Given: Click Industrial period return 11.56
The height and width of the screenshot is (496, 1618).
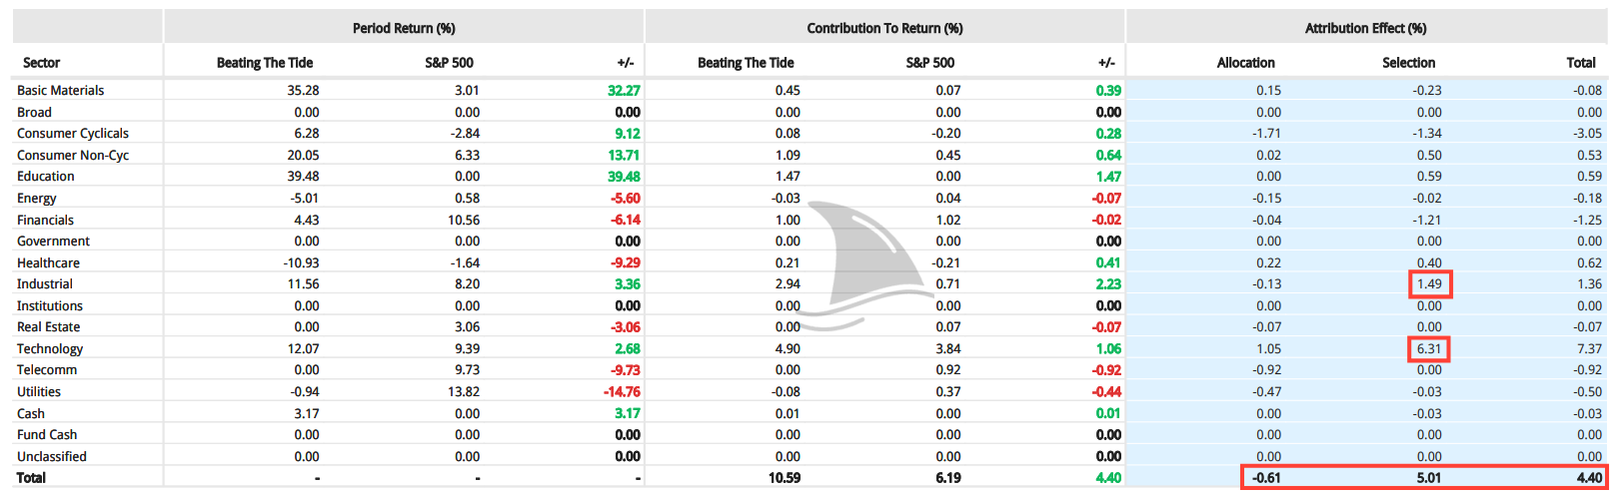Looking at the screenshot, I should [x=304, y=284].
